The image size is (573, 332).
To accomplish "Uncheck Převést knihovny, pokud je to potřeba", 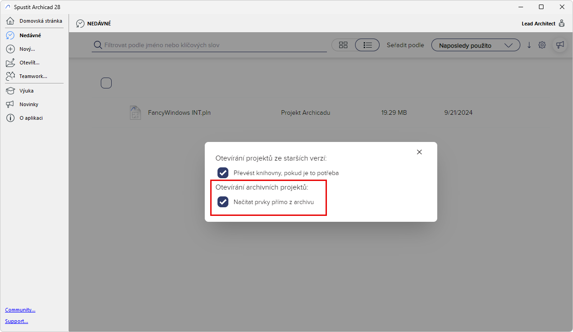I will click(223, 173).
